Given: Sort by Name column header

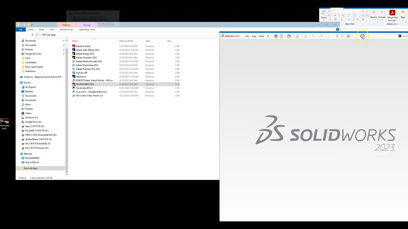Looking at the screenshot, I should (75, 41).
